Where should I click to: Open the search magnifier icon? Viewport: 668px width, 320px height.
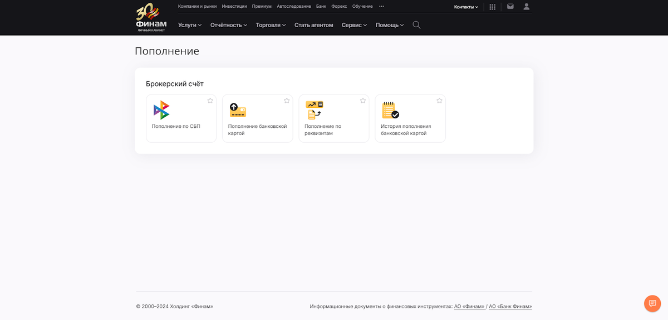(416, 25)
